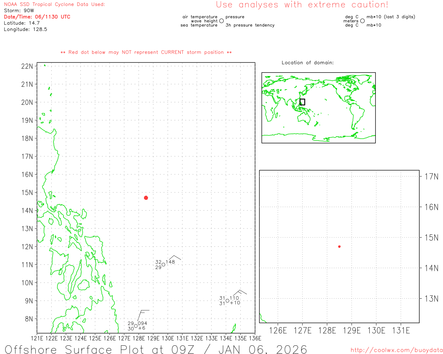The height and width of the screenshot is (354, 443).
Task: Click the 17N label on the inset map
Action: coord(431,177)
